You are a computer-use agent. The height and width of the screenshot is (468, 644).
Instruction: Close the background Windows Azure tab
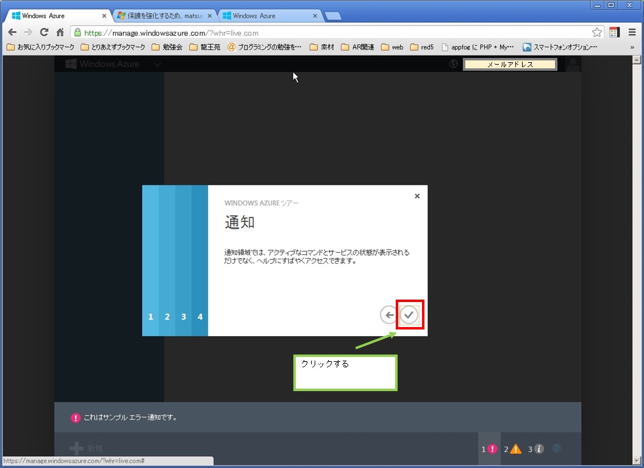pyautogui.click(x=315, y=16)
